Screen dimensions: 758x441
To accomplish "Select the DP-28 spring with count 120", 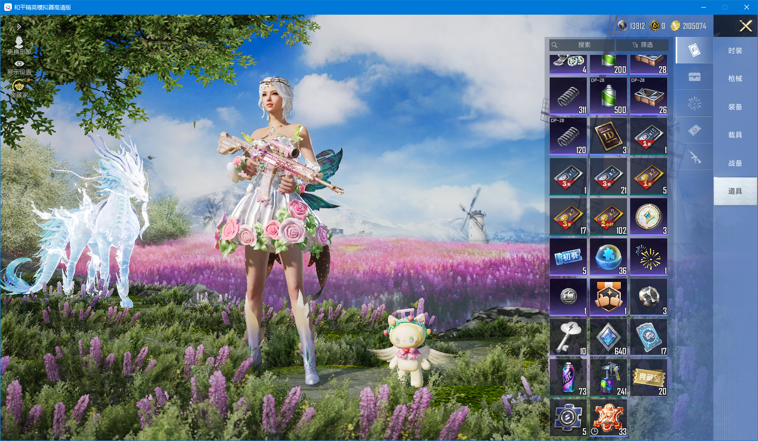I will point(568,136).
